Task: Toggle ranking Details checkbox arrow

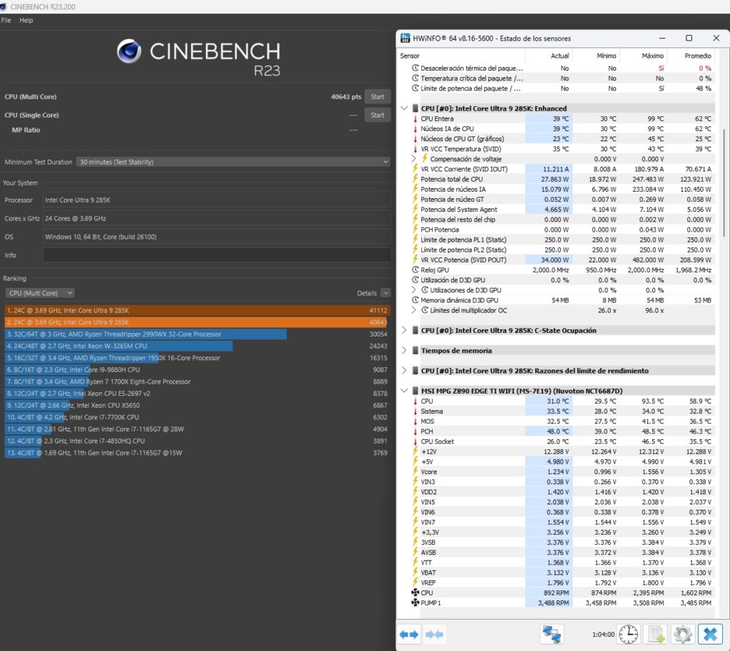Action: (386, 293)
